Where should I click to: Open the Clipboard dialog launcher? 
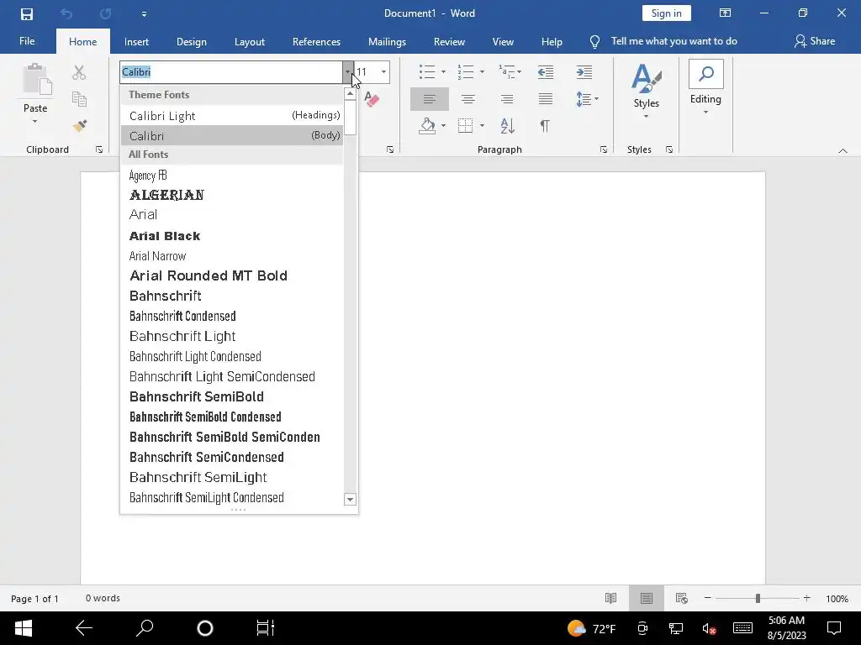coord(99,149)
